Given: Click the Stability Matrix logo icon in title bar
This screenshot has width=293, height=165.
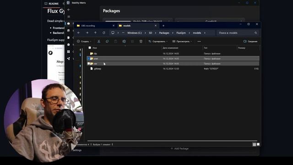Looking at the screenshot, I should pyautogui.click(x=68, y=3).
